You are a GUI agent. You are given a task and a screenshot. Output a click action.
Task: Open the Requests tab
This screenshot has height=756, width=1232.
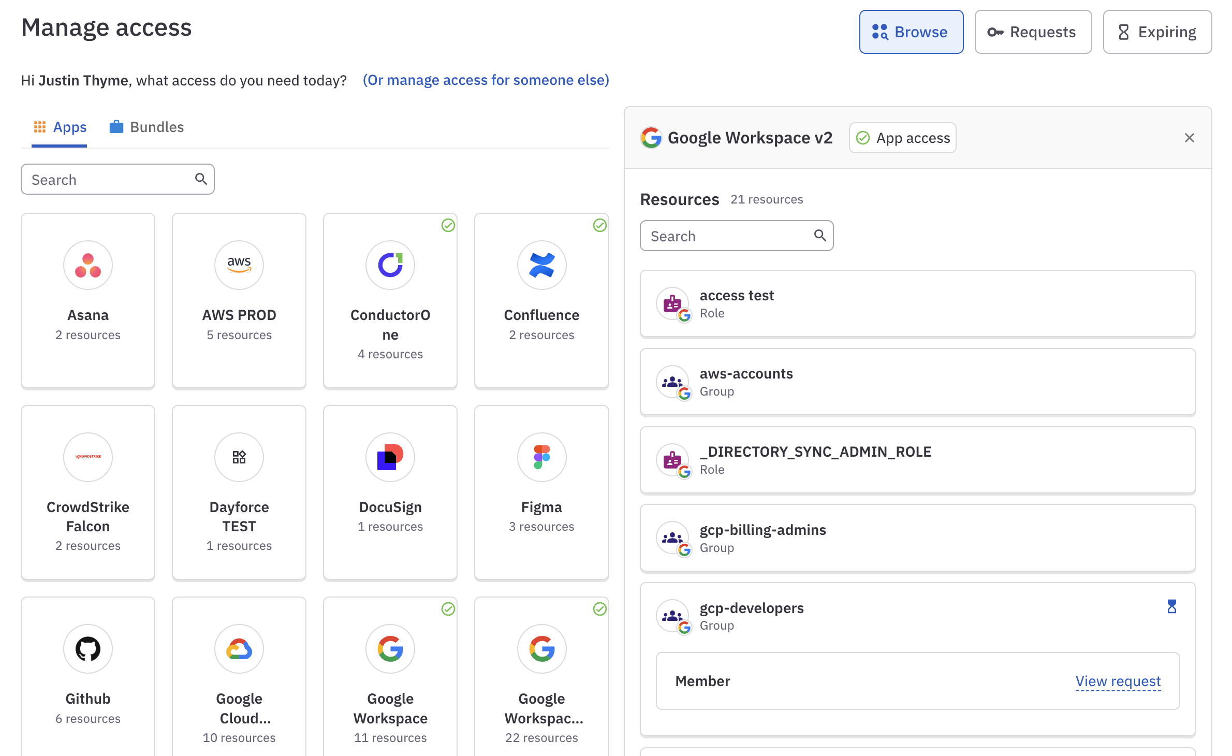(1033, 32)
